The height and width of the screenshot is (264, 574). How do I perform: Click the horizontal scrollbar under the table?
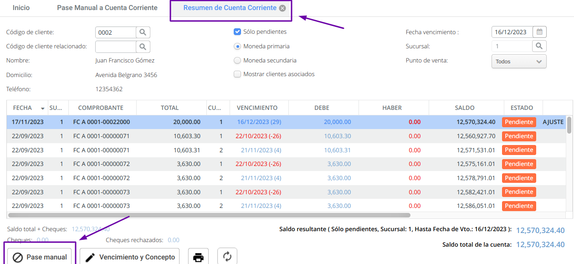(210, 215)
